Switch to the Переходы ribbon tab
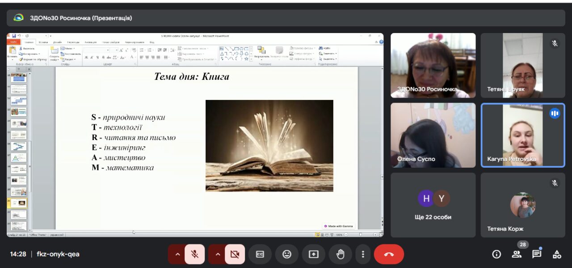Image resolution: width=572 pixels, height=268 pixels. 73,42
